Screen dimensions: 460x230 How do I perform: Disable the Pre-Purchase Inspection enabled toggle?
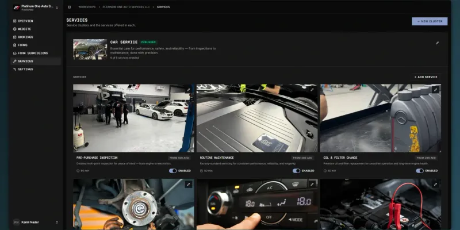click(173, 171)
